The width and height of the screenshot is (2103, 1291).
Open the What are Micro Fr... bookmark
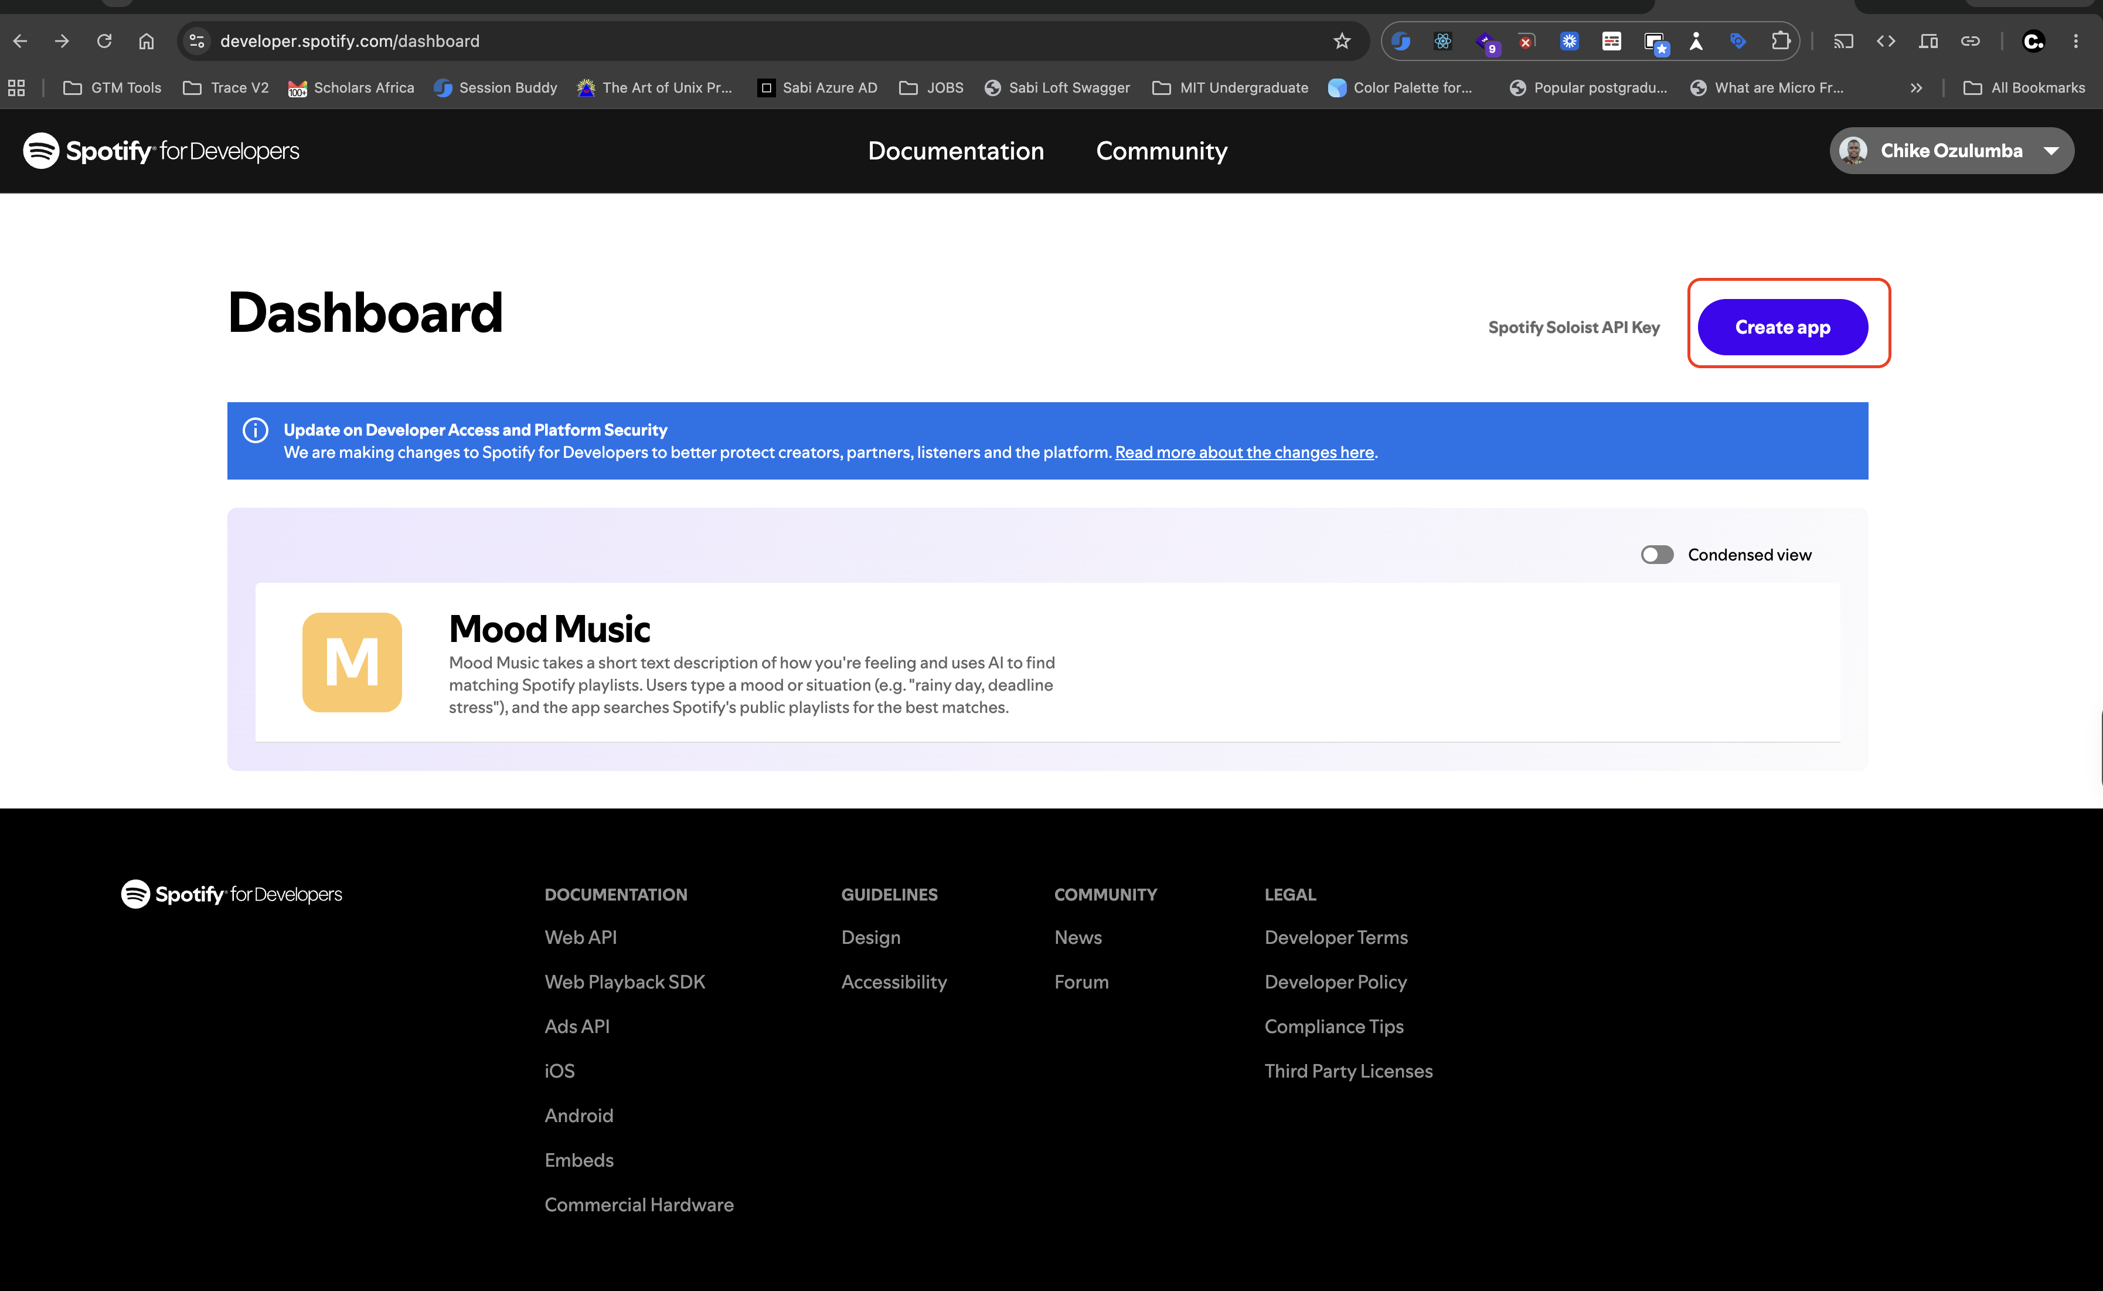pyautogui.click(x=1767, y=88)
